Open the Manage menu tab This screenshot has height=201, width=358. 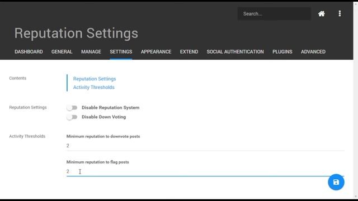[91, 52]
